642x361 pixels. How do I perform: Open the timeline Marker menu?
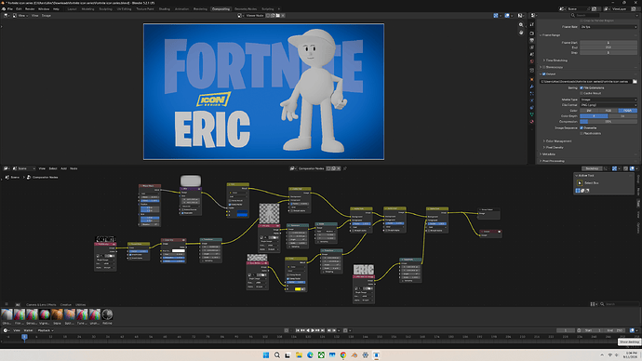(28, 330)
